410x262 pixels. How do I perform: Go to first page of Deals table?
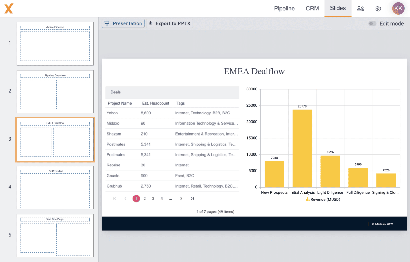click(x=114, y=199)
